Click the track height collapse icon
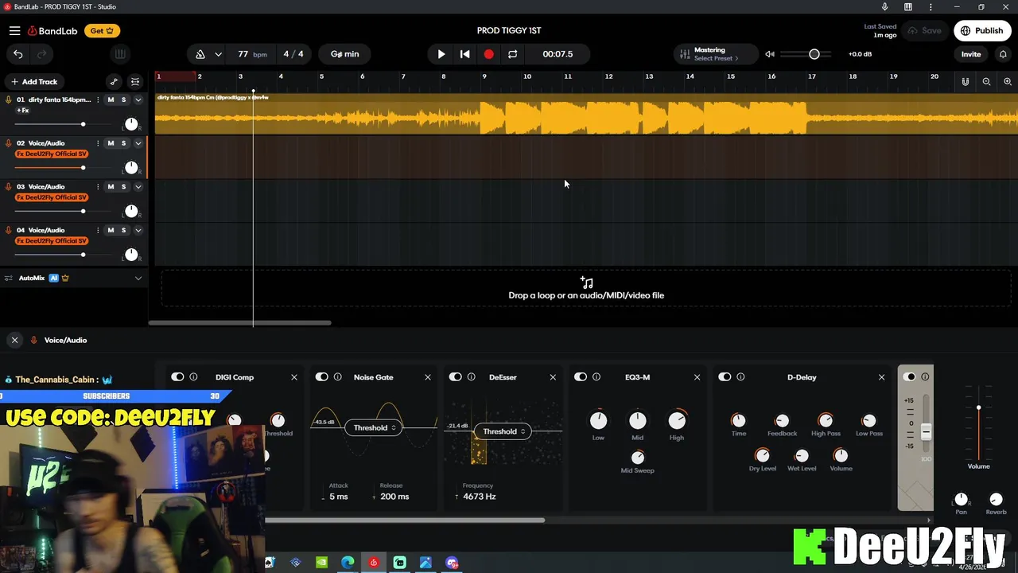Image resolution: width=1018 pixels, height=573 pixels. pos(135,81)
